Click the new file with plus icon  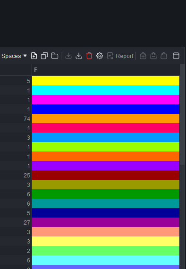34,56
